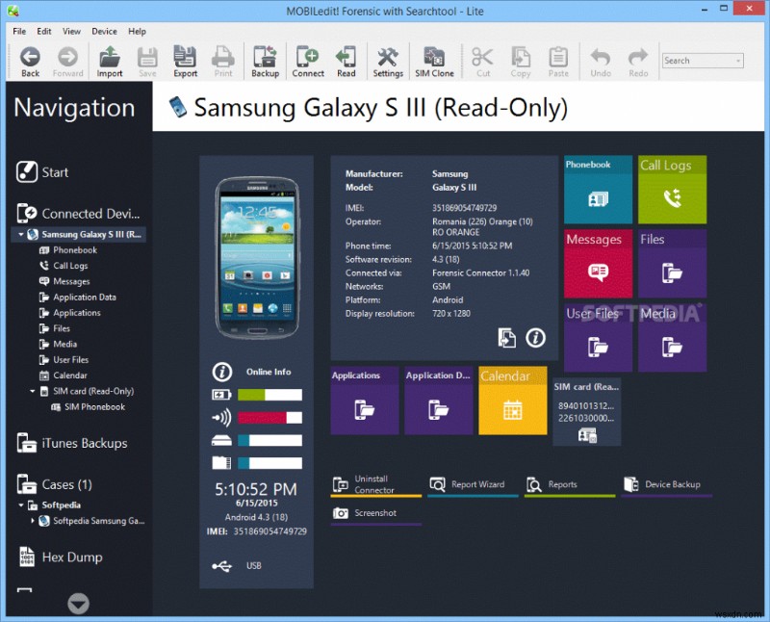Collapse the navigation panel with bottom arrow
Viewport: 770px width, 622px height.
click(78, 604)
